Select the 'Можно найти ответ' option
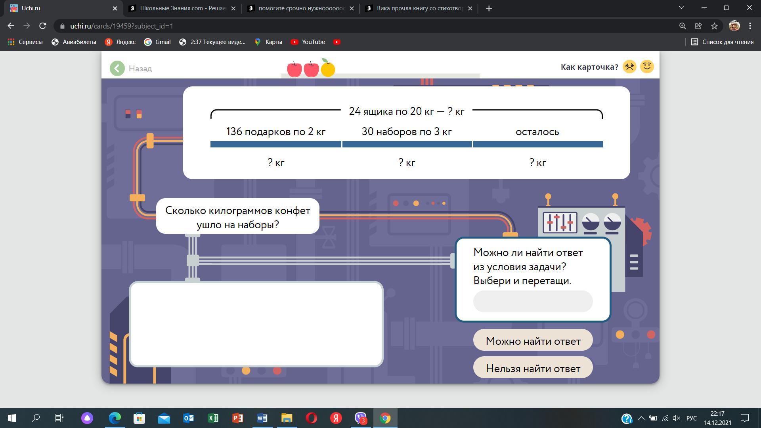The image size is (761, 428). (x=533, y=341)
